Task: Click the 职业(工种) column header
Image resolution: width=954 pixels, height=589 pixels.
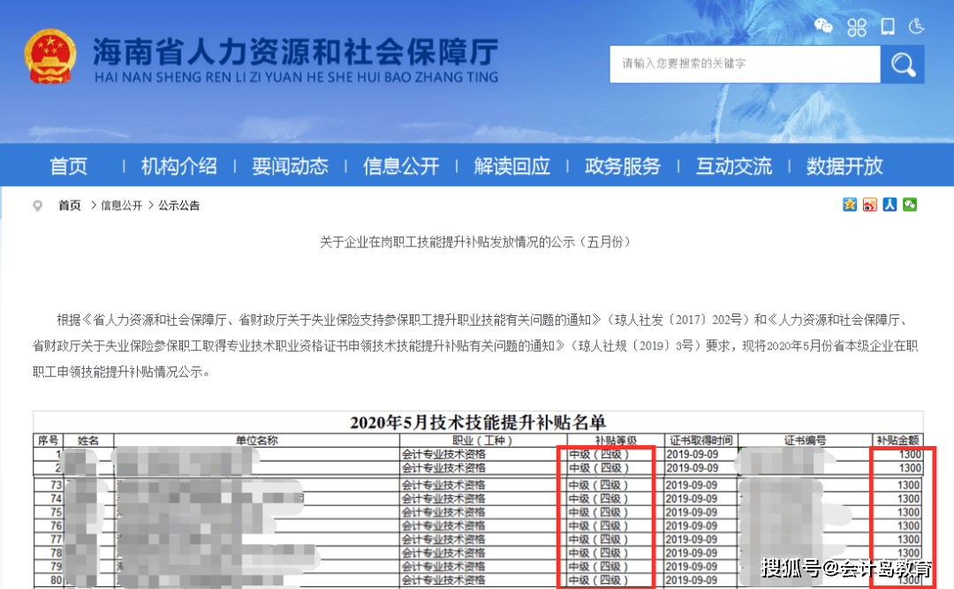Action: pyautogui.click(x=483, y=440)
